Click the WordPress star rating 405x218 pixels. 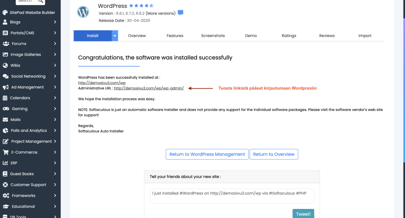[141, 6]
